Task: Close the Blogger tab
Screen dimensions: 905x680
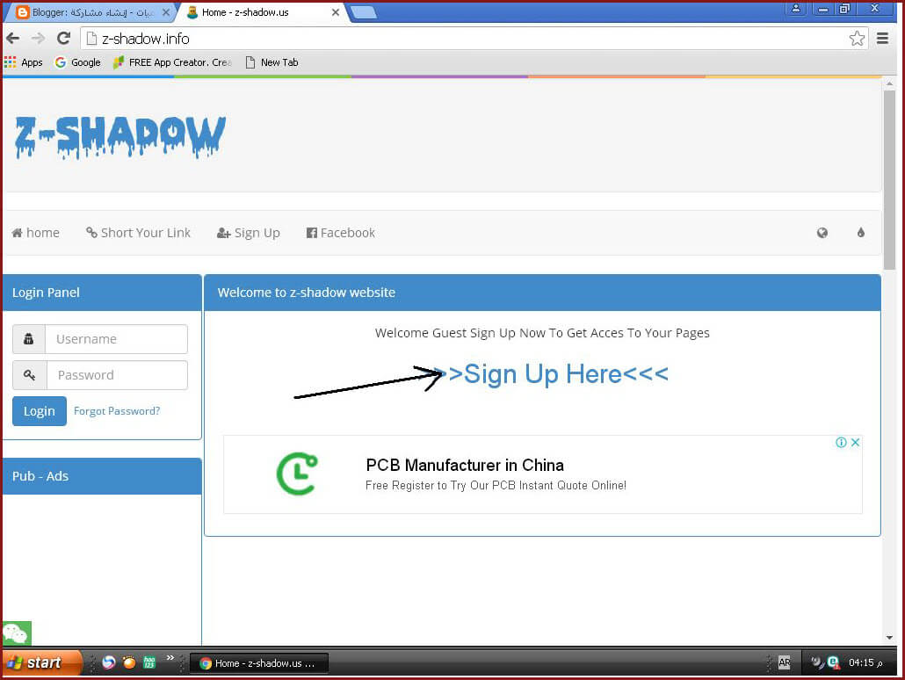Action: point(166,12)
